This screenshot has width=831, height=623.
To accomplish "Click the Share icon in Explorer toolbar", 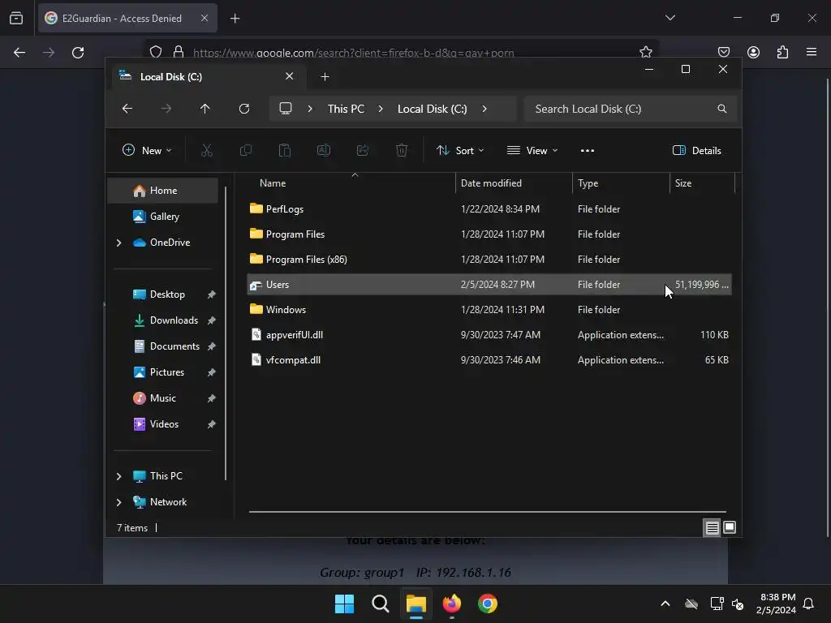I will 363,150.
